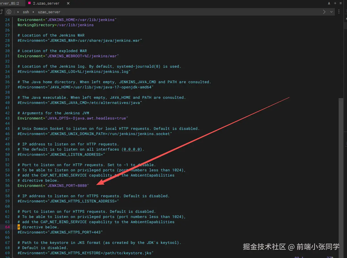Click the JENKINS_HTTPS_LISTEN_ADDRESS= line
The height and width of the screenshot is (258, 347).
click(x=68, y=201)
